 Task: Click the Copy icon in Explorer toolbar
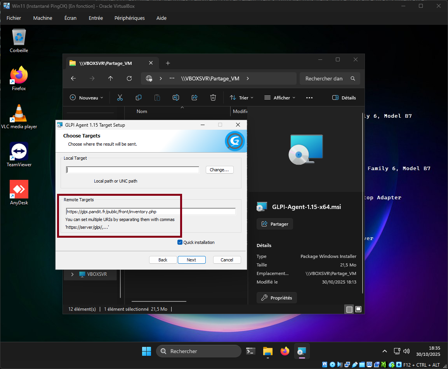139,98
